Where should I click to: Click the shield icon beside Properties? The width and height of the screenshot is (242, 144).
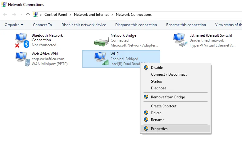(146, 128)
